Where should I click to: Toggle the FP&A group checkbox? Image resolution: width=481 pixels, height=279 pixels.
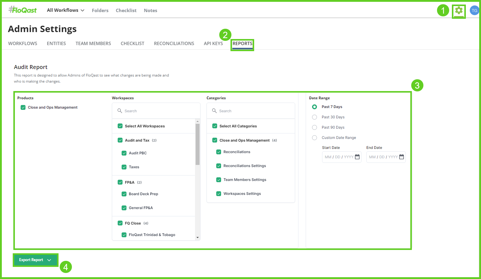pyautogui.click(x=120, y=182)
